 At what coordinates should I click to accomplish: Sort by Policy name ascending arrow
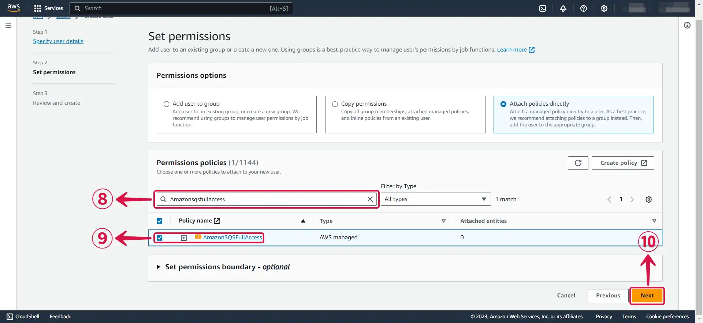tap(303, 221)
